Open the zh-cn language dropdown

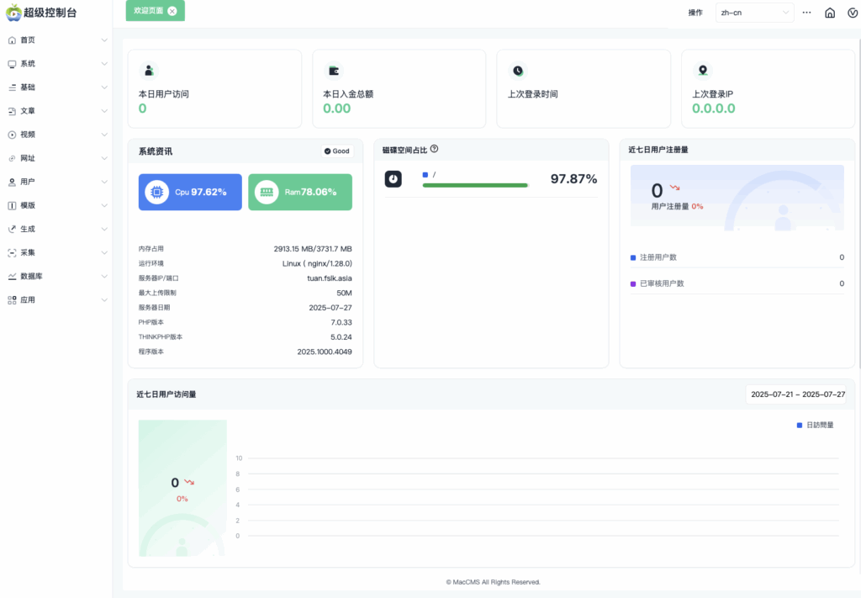point(753,13)
